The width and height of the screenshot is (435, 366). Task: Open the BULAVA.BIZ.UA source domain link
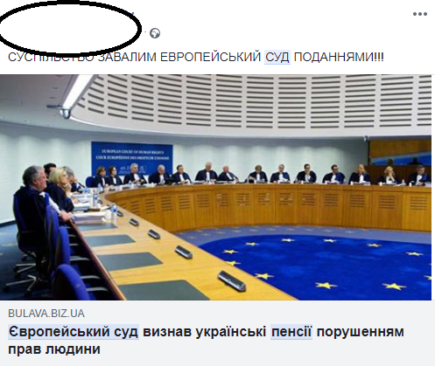pyautogui.click(x=46, y=314)
